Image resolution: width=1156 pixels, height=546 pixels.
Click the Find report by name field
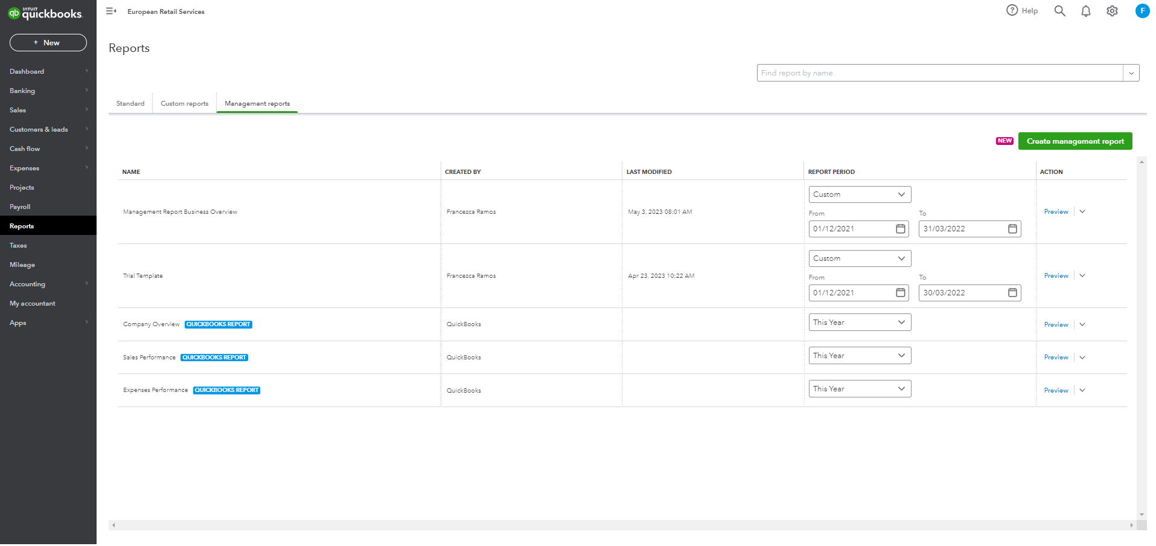point(939,73)
